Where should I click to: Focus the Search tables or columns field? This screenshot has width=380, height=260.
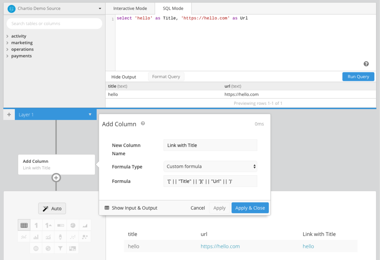click(54, 24)
